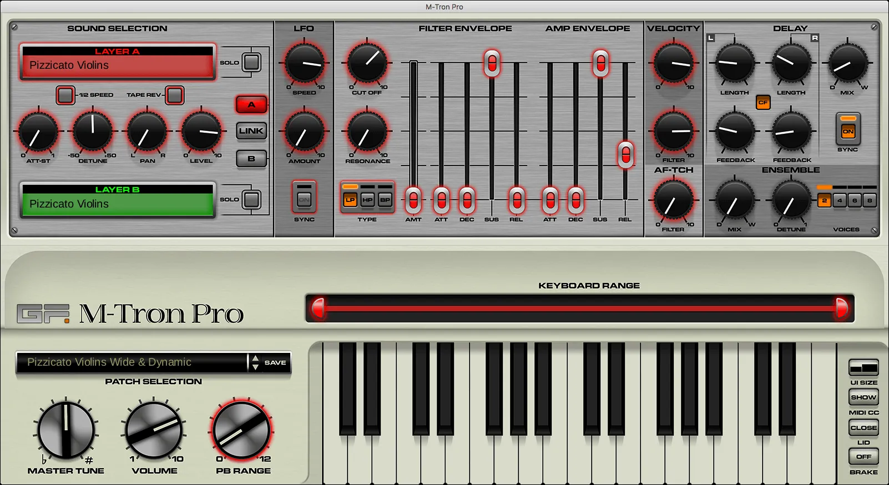The image size is (889, 485).
Task: Click the Layer A Level knob
Action: (201, 131)
